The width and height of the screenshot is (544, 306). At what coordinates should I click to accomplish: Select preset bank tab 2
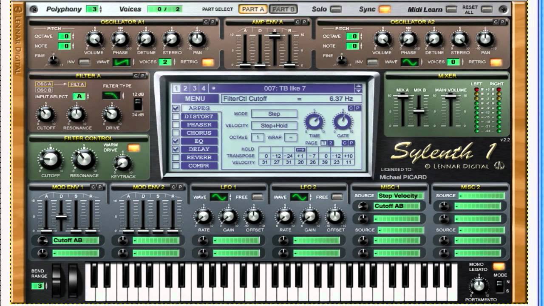click(185, 88)
